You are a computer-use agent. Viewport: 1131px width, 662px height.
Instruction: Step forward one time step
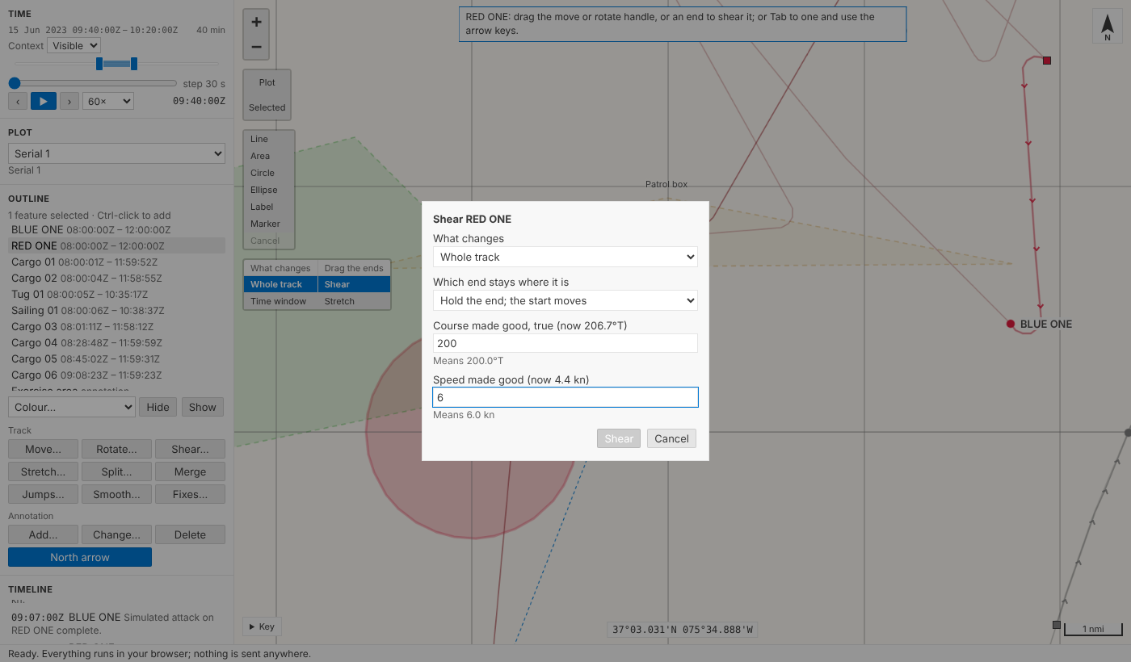(69, 101)
